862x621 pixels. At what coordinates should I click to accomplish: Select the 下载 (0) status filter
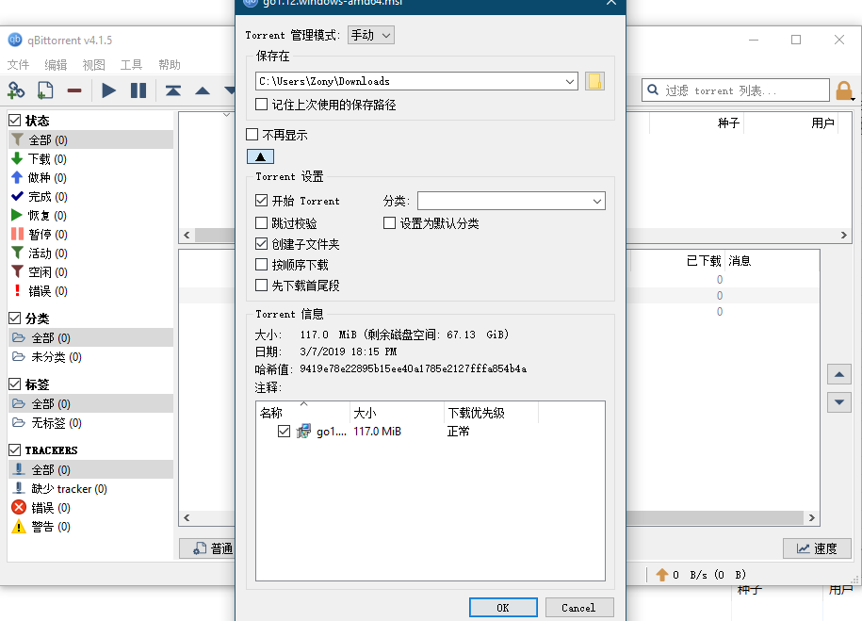90,159
